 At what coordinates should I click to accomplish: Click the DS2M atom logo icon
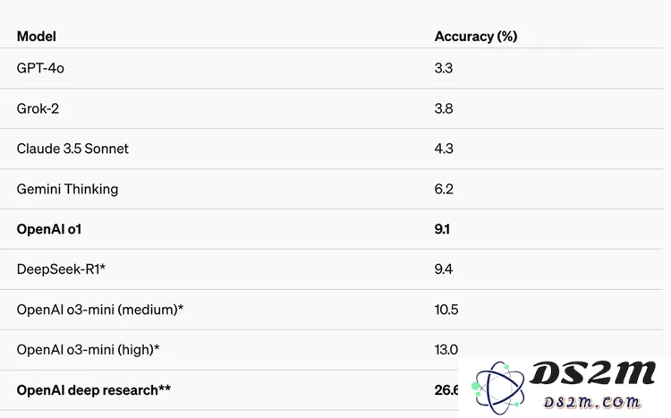pos(498,388)
